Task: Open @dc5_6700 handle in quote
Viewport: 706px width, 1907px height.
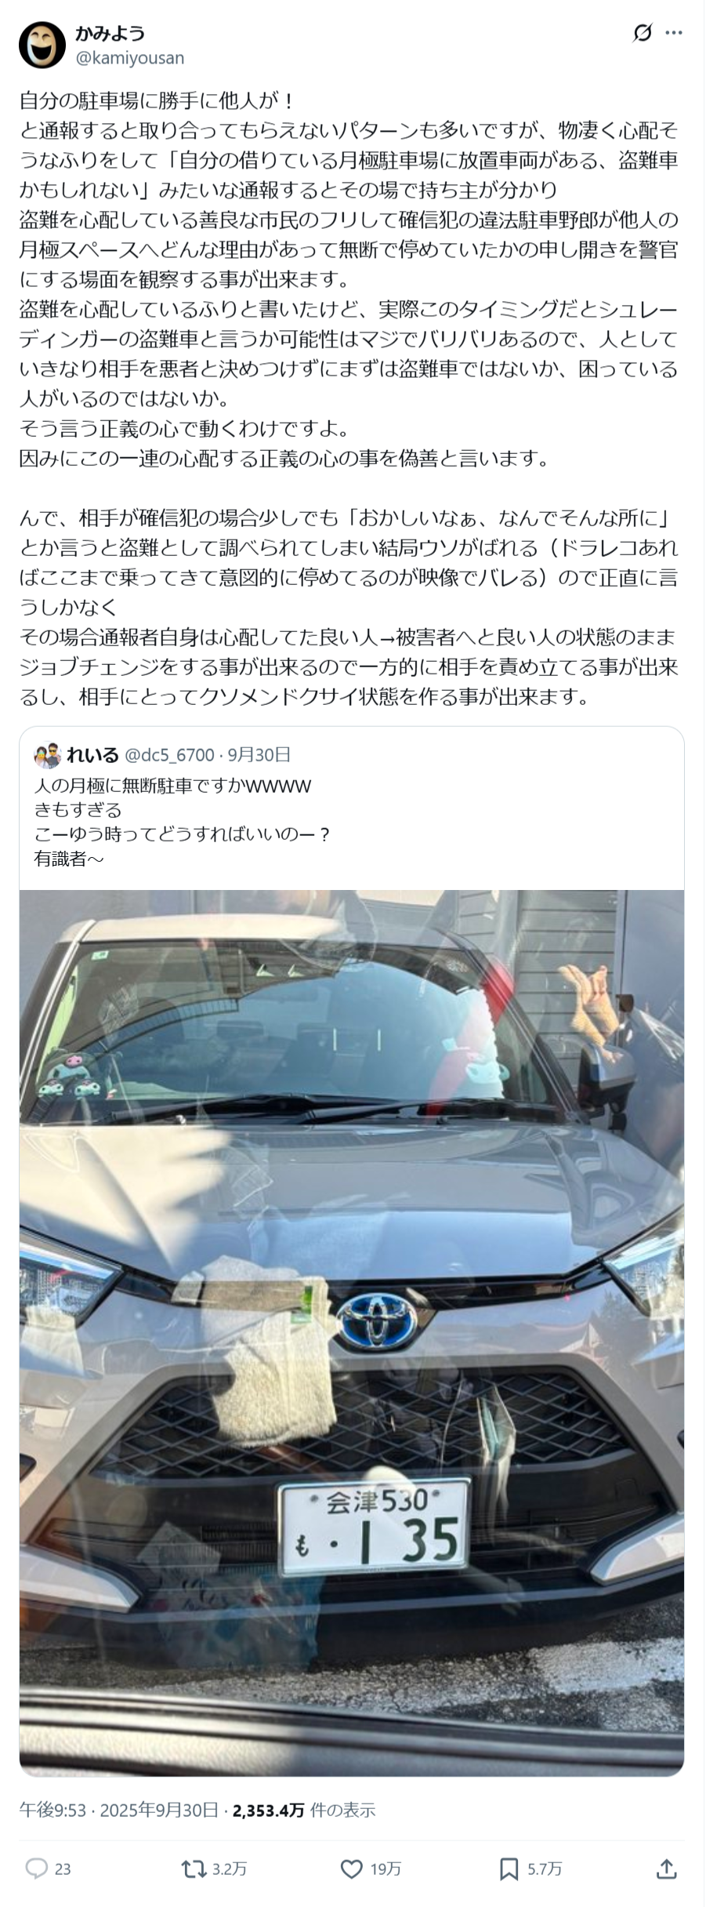Action: pyautogui.click(x=169, y=754)
